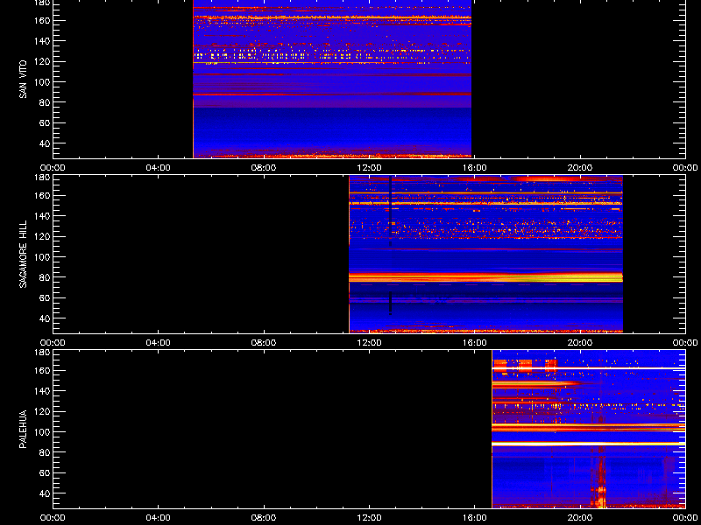The height and width of the screenshot is (525, 701).
Task: Select the Palehua spectrogram data region
Action: (x=588, y=429)
